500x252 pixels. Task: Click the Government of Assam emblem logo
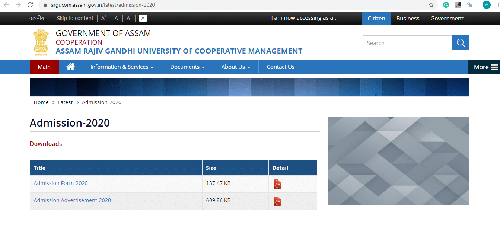40,42
